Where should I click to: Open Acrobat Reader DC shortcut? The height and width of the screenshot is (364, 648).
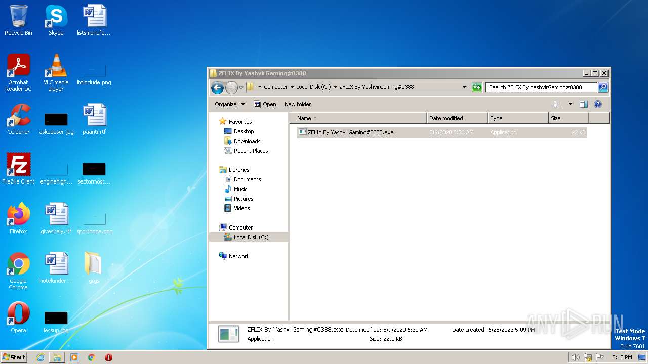tap(18, 73)
